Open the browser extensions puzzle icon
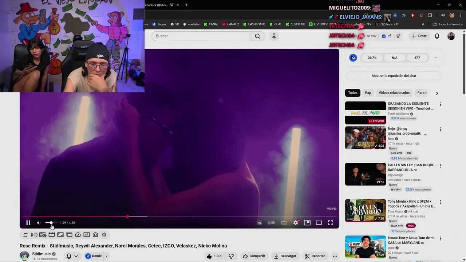The height and width of the screenshot is (262, 466). (430, 15)
